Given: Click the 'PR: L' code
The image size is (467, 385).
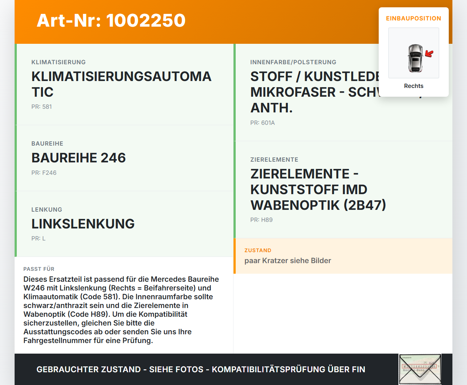Looking at the screenshot, I should coord(38,238).
